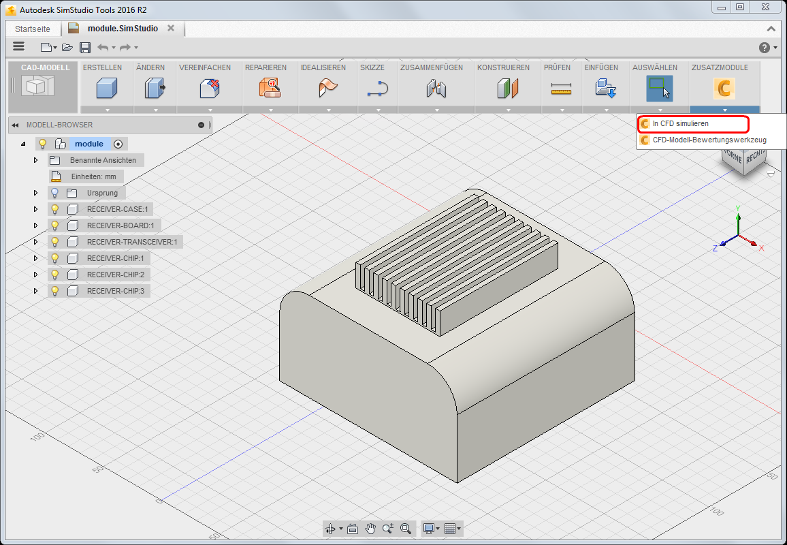The width and height of the screenshot is (787, 545).
Task: Expand the Ursprung tree node
Action: 35,193
